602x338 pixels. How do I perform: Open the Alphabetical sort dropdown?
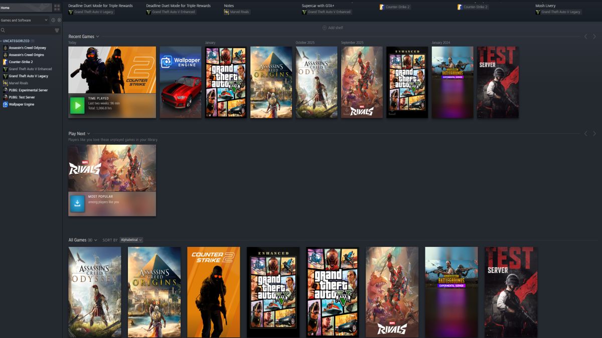pos(132,239)
